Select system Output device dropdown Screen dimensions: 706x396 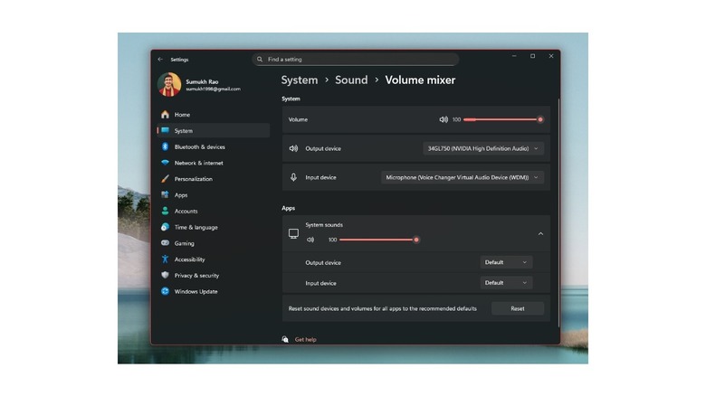pyautogui.click(x=483, y=148)
